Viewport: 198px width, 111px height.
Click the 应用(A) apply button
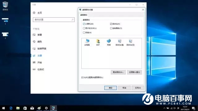pos(138,88)
